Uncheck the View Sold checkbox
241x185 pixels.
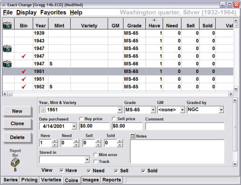coord(143,171)
